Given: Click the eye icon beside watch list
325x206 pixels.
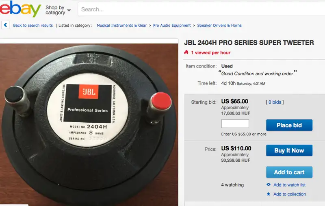Looking at the screenshot, I should (269, 184).
